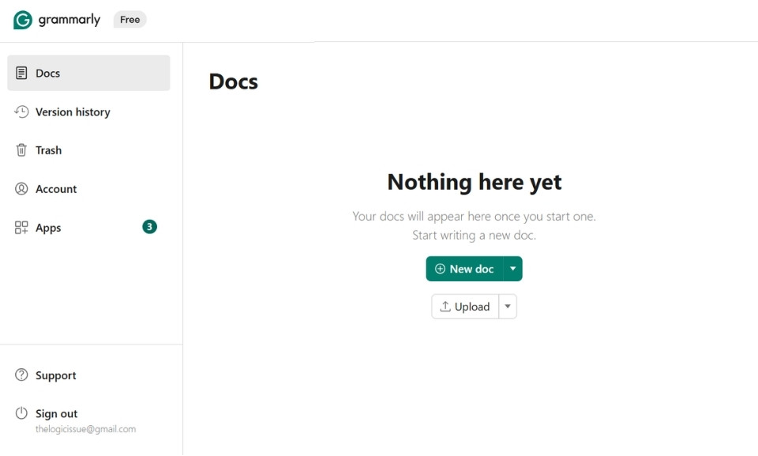758x456 pixels.
Task: Click the plus circle icon on New doc
Action: 440,269
